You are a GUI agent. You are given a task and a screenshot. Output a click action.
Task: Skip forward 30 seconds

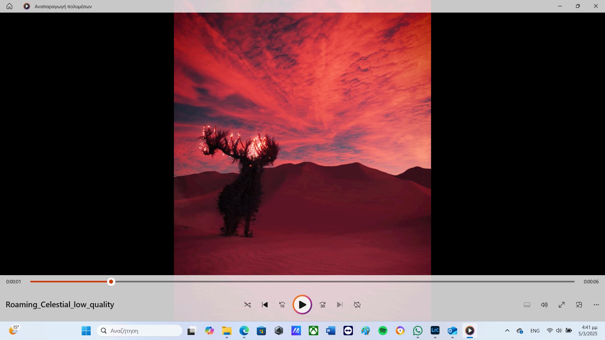[x=322, y=305]
